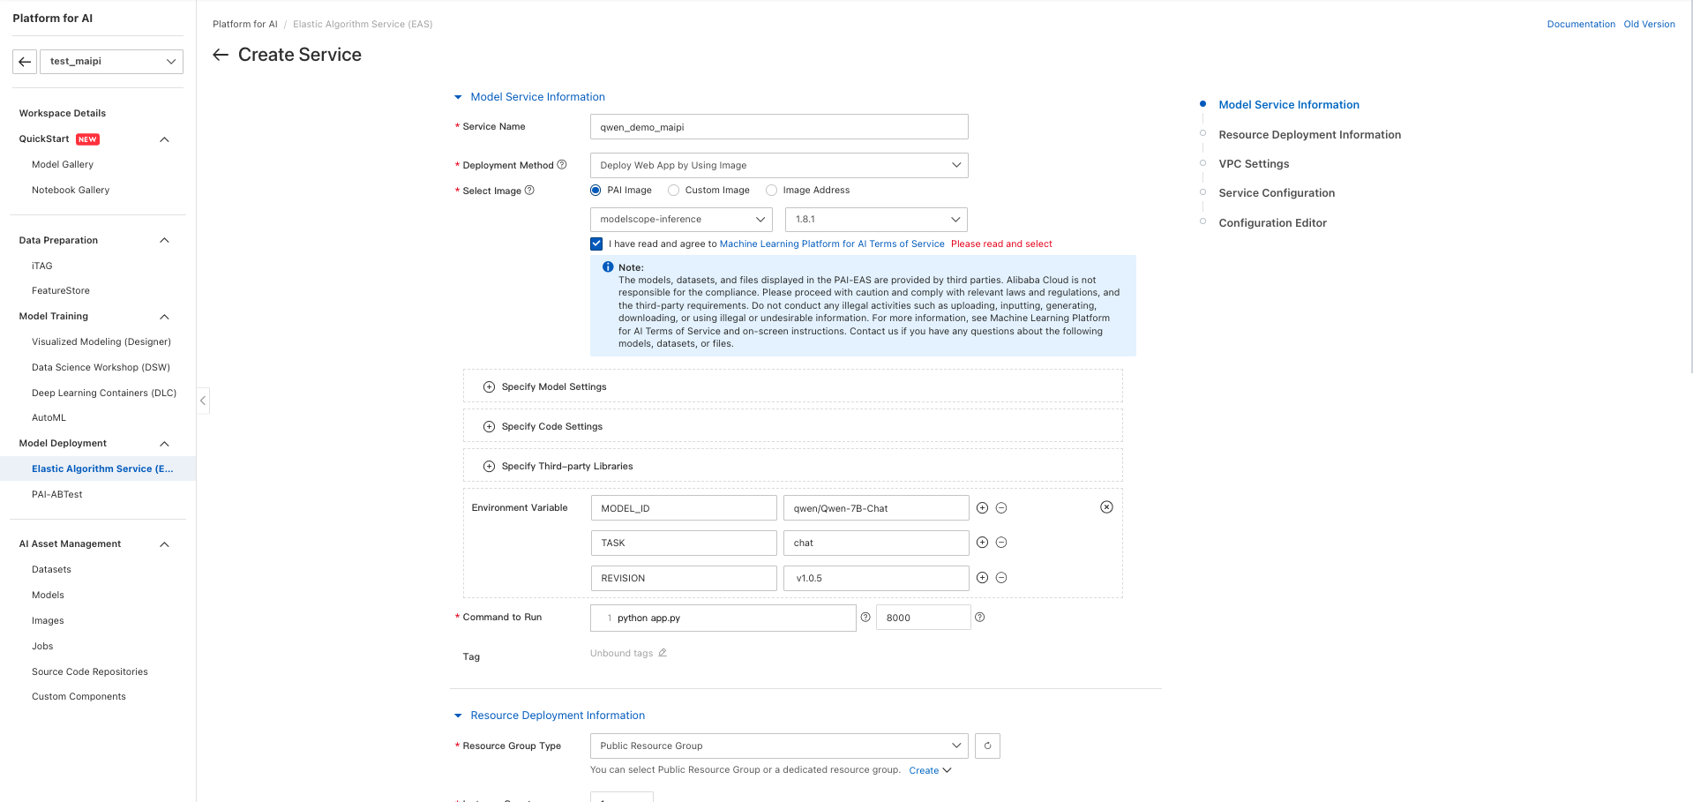The height and width of the screenshot is (802, 1693).
Task: Click the help icon beside port 8000
Action: coord(979,618)
